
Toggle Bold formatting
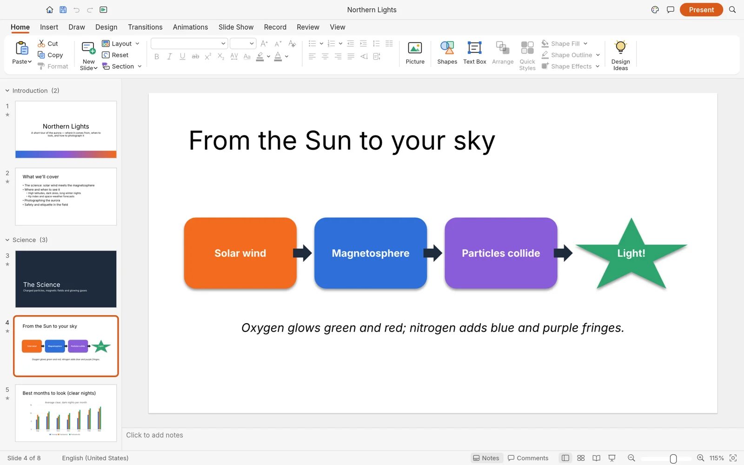tap(157, 57)
